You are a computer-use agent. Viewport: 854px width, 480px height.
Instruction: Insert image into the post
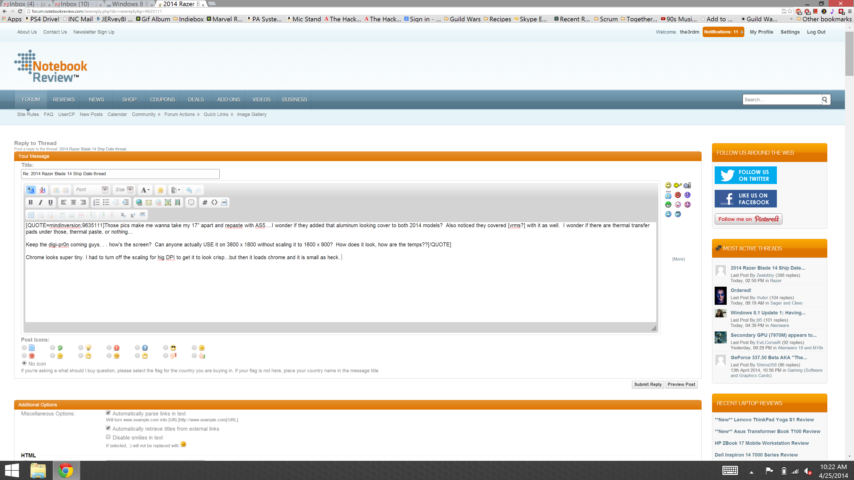coord(168,202)
